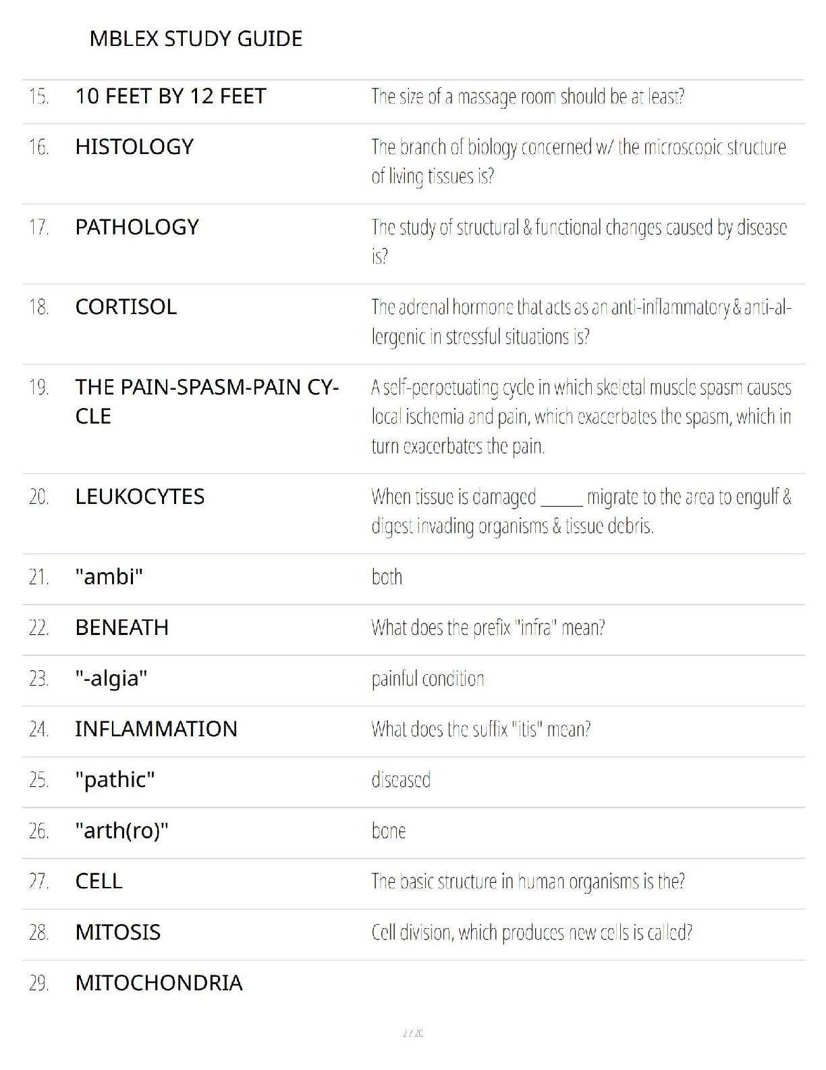Image resolution: width=826 pixels, height=1070 pixels.
Task: Click the definition "painful condition"
Action: pyautogui.click(x=428, y=679)
